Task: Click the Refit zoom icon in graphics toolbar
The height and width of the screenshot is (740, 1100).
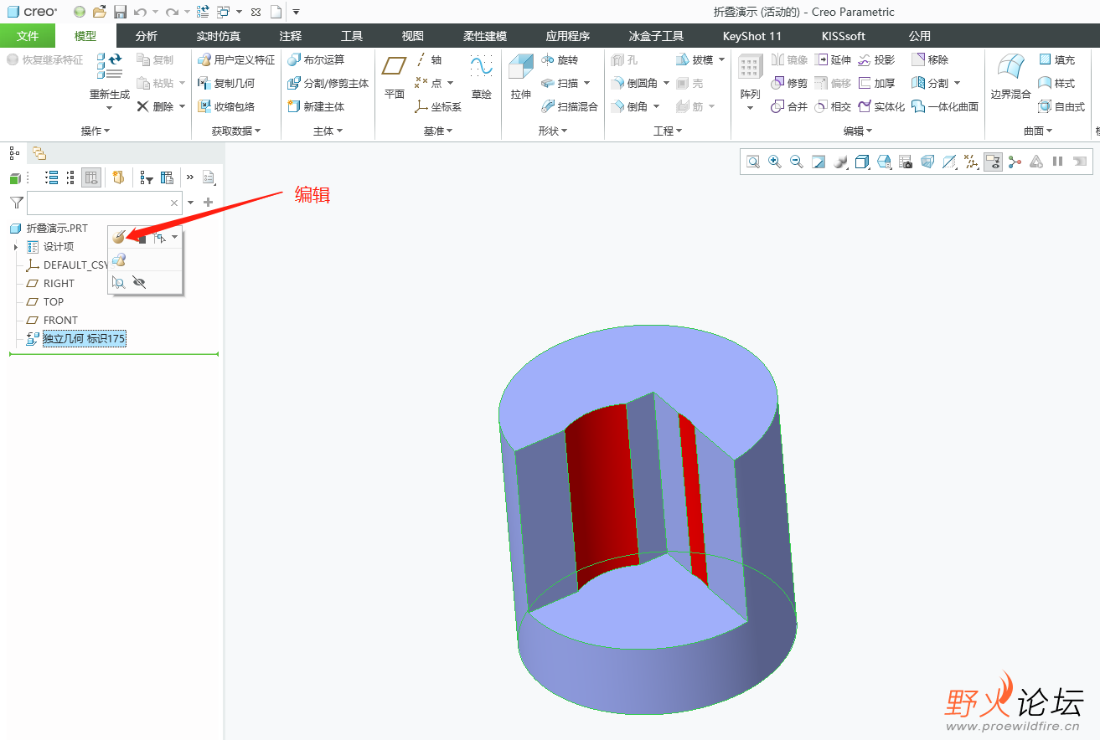Action: pyautogui.click(x=753, y=162)
